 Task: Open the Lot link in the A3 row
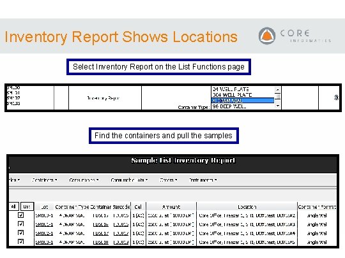tap(44, 225)
